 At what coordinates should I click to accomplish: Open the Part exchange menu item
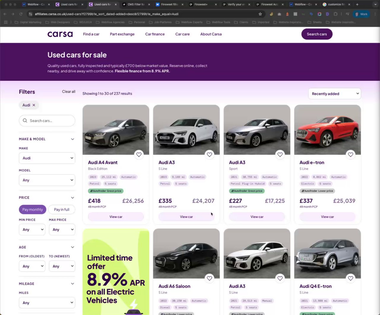122,34
